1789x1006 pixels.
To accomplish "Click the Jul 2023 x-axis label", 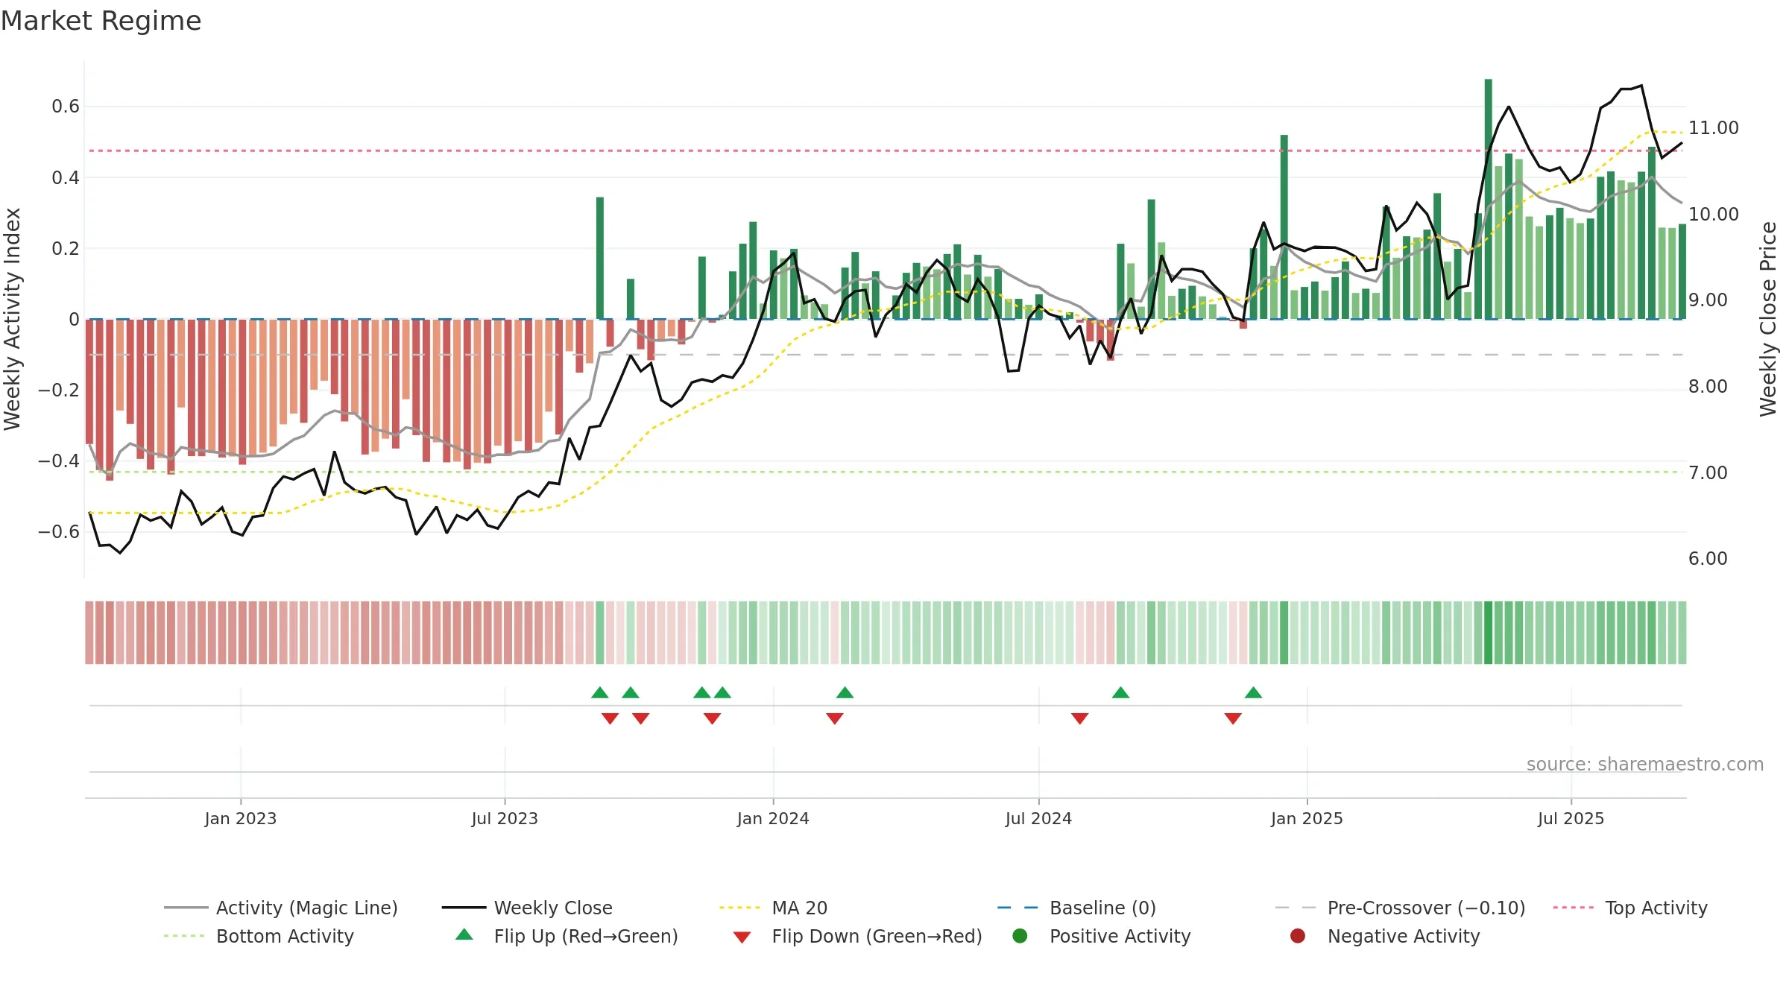I will [x=505, y=818].
